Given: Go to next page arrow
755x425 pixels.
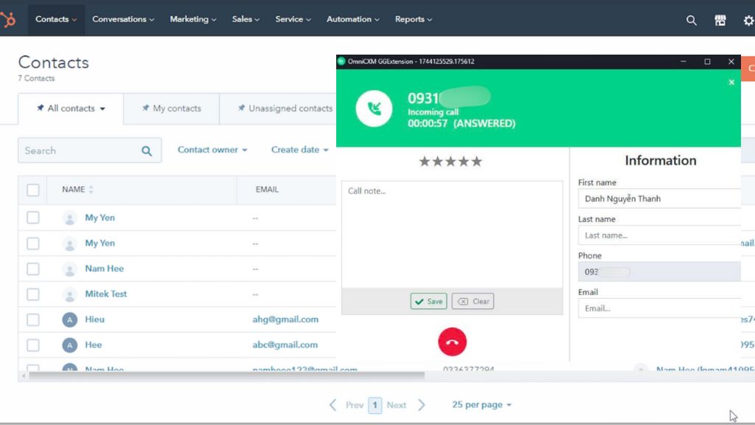Looking at the screenshot, I should [x=421, y=405].
